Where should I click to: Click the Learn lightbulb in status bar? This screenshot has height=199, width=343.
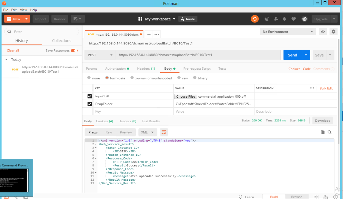240,197
